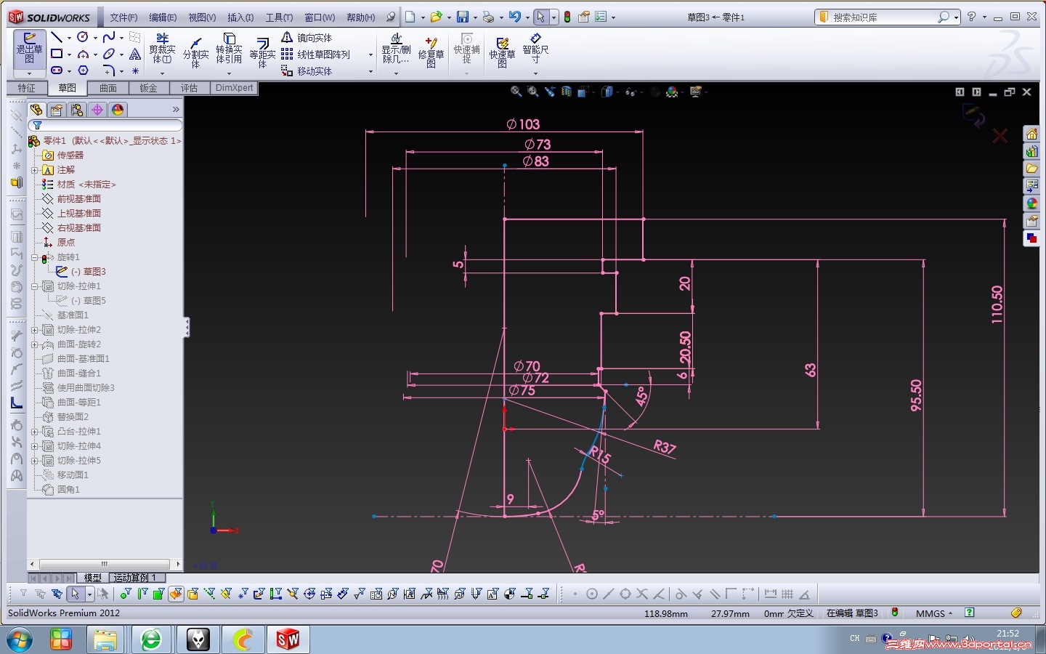Image resolution: width=1046 pixels, height=654 pixels.
Task: Click the Print icon in the top toolbar
Action: 488,17
